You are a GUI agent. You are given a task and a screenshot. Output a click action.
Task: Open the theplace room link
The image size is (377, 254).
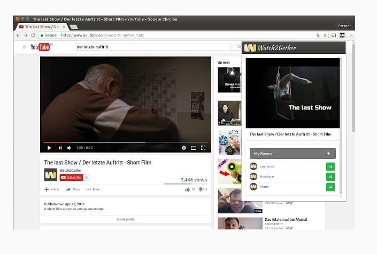(267, 176)
